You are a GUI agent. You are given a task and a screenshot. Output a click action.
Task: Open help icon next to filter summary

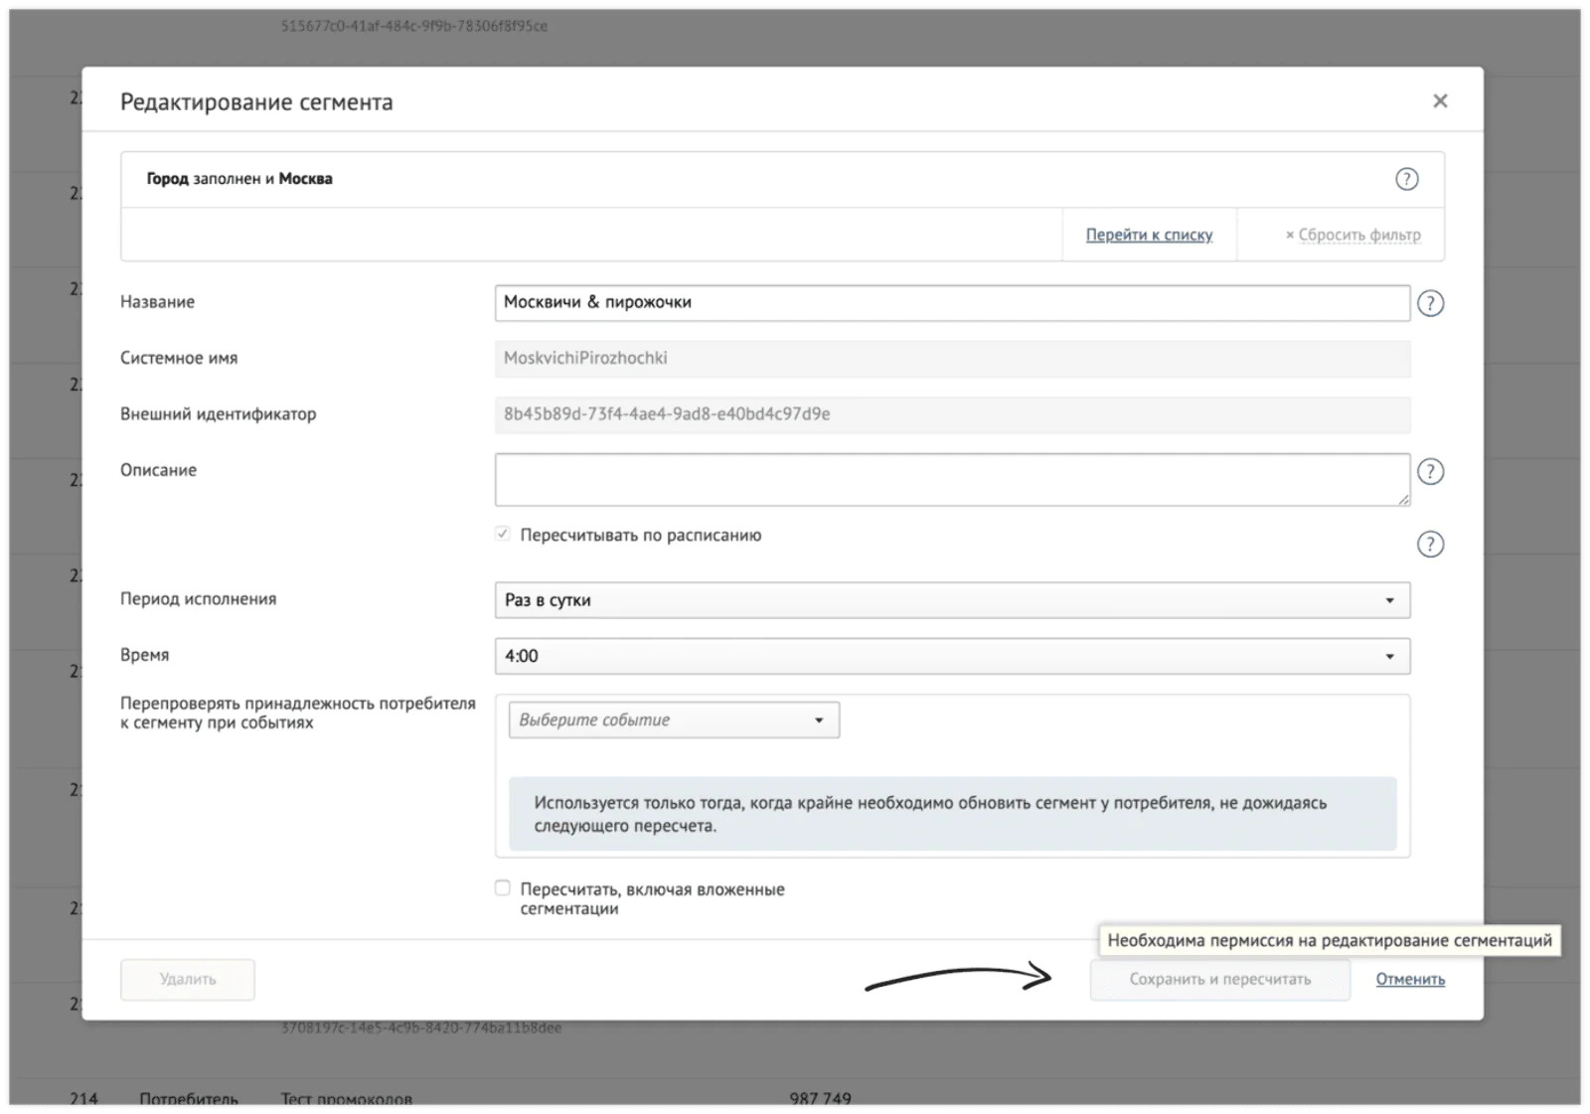[x=1406, y=179]
